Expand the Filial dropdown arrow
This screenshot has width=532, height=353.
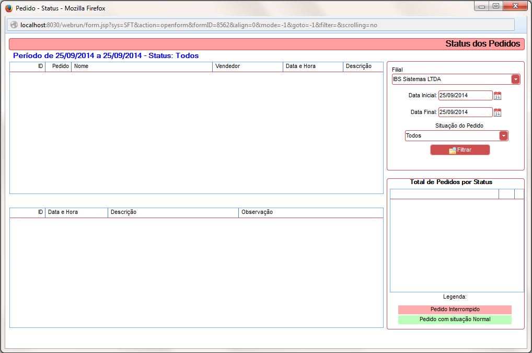pyautogui.click(x=515, y=79)
